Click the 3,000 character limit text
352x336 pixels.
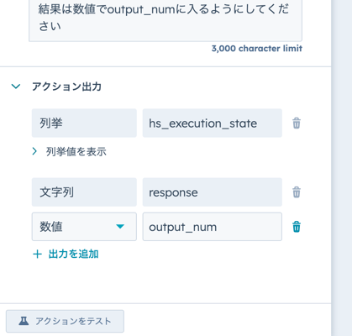[257, 49]
